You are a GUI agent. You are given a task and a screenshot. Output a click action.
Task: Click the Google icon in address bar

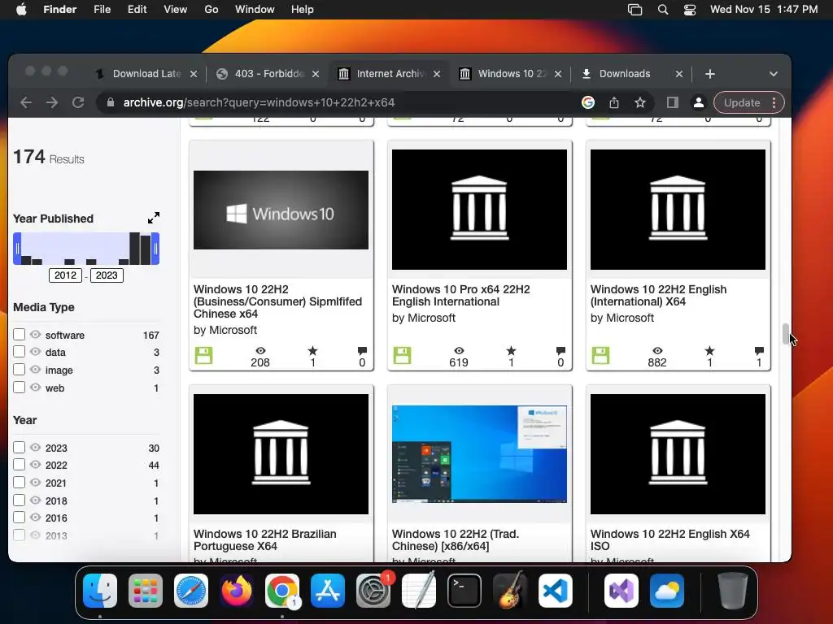588,102
